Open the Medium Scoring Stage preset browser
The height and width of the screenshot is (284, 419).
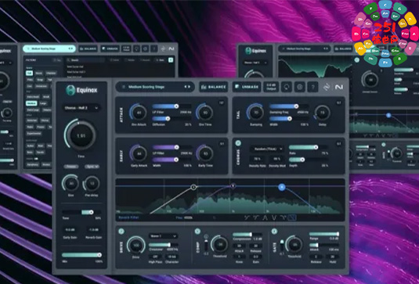coord(155,87)
